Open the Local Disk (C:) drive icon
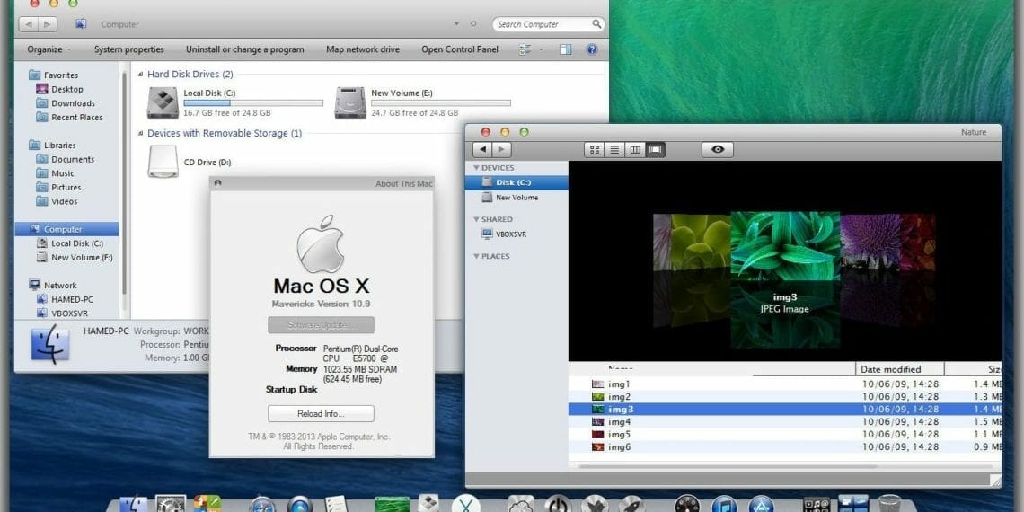Viewport: 1024px width, 512px height. point(163,102)
